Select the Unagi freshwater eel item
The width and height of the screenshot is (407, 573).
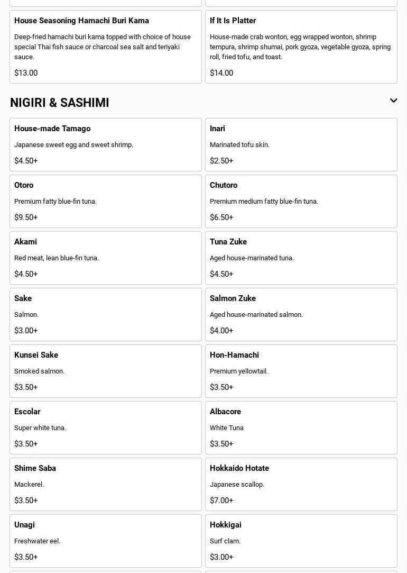105,541
